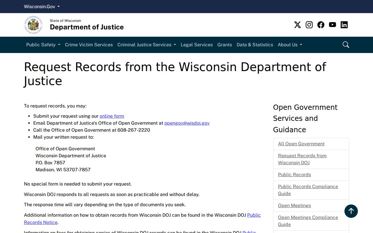
Task: Open the YouTube social link
Action: [332, 25]
